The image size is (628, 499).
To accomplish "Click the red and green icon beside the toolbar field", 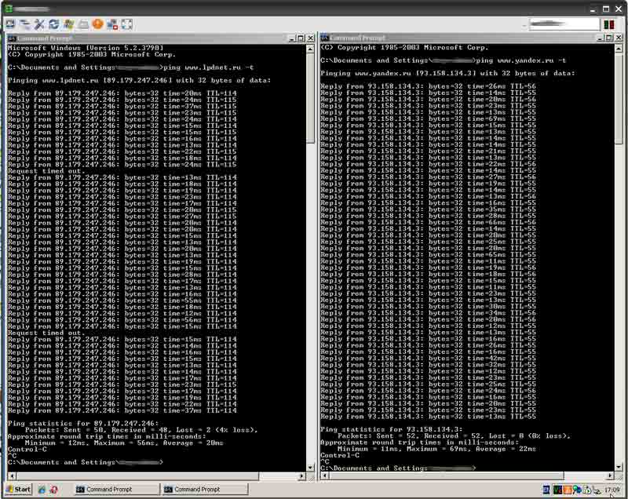I will (x=609, y=24).
